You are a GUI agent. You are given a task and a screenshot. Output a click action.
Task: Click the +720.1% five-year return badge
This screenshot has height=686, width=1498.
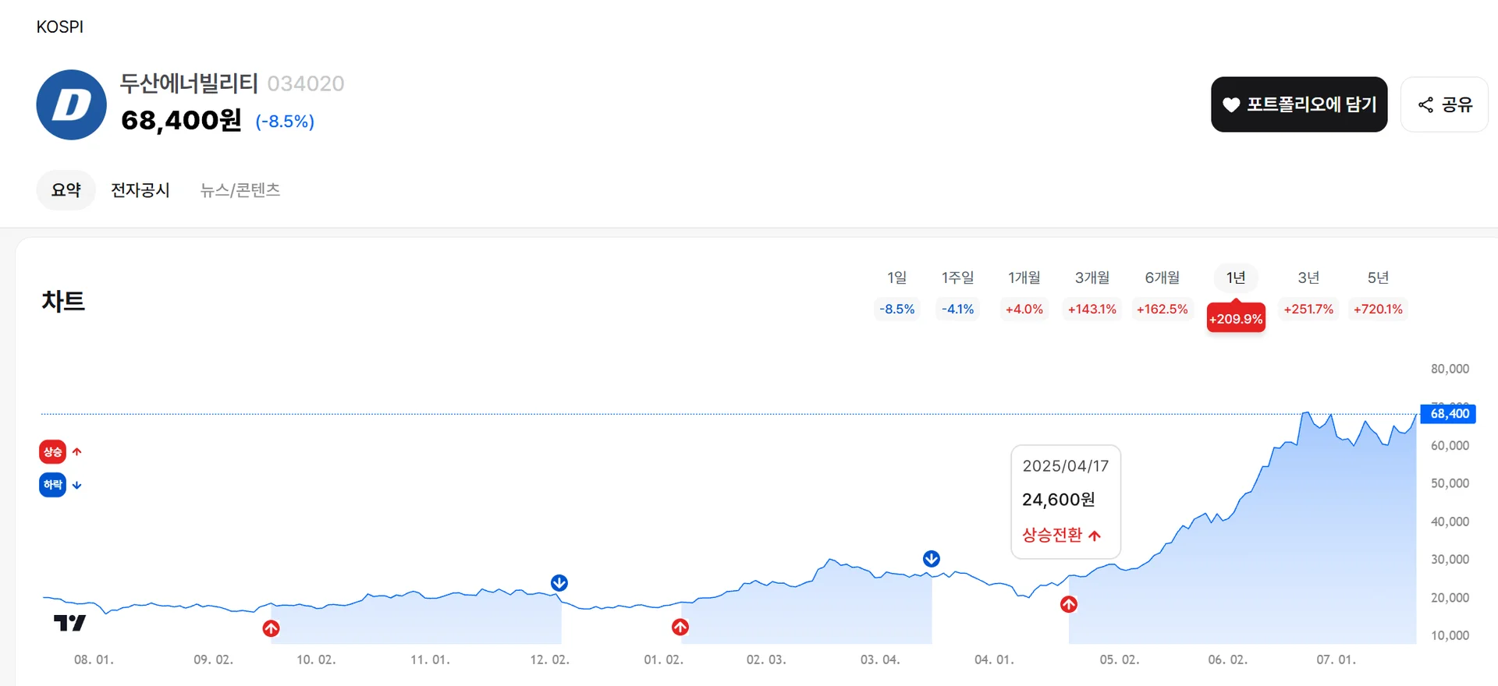pyautogui.click(x=1377, y=309)
